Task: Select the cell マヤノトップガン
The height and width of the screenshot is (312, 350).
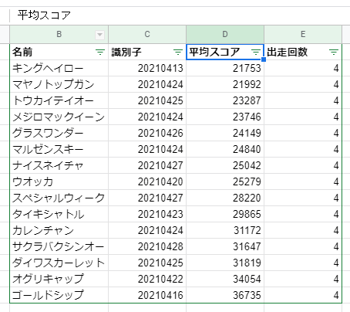Action: (x=59, y=84)
